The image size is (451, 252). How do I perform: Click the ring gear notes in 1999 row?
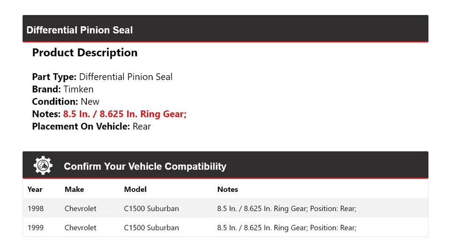click(287, 228)
